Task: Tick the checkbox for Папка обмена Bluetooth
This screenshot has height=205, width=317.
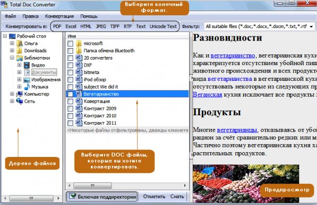Action: pyautogui.click(x=70, y=51)
